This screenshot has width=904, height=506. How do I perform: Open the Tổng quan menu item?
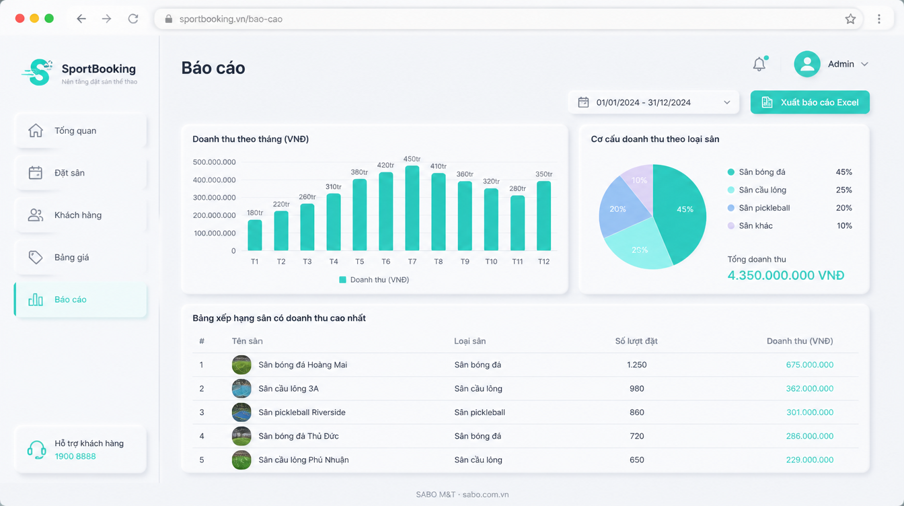pyautogui.click(x=81, y=131)
